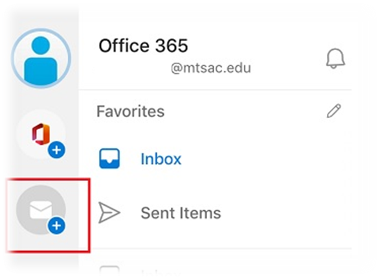380x277 pixels.
Task: Edit Favorites using the pencil icon
Action: click(333, 111)
